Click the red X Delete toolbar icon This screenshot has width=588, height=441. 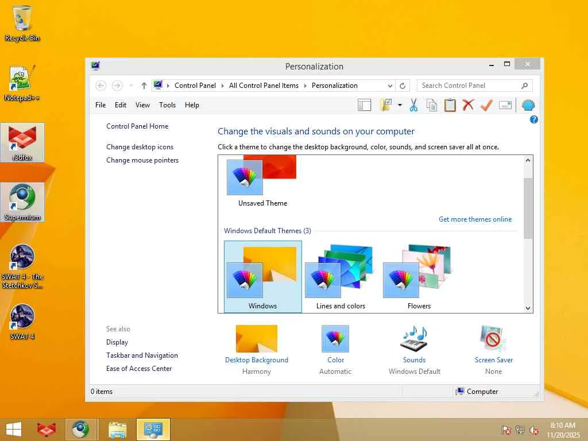468,106
